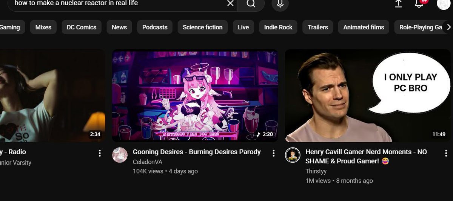Go to the Thirstyy channel name
Viewport: 453px width, 201px height.
pyautogui.click(x=316, y=171)
